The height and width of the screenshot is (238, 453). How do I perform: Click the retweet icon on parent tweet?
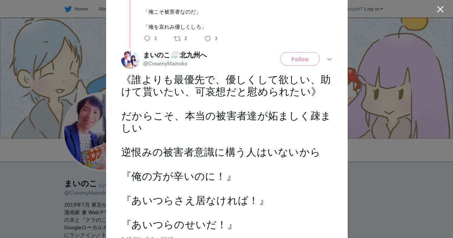click(177, 39)
